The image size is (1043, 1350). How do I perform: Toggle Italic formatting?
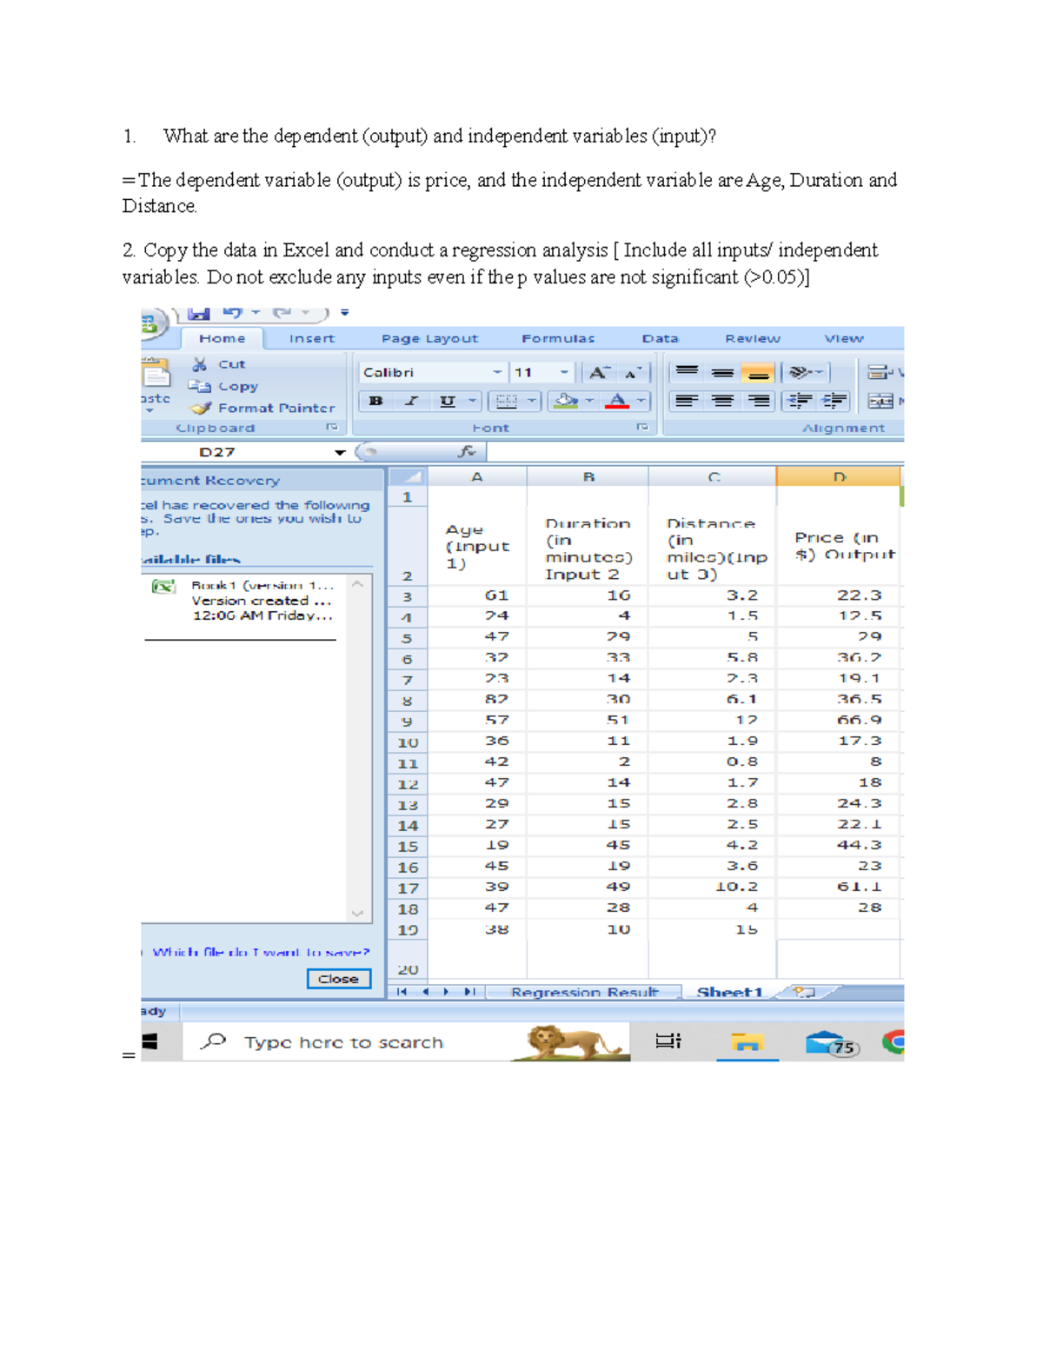pyautogui.click(x=411, y=401)
